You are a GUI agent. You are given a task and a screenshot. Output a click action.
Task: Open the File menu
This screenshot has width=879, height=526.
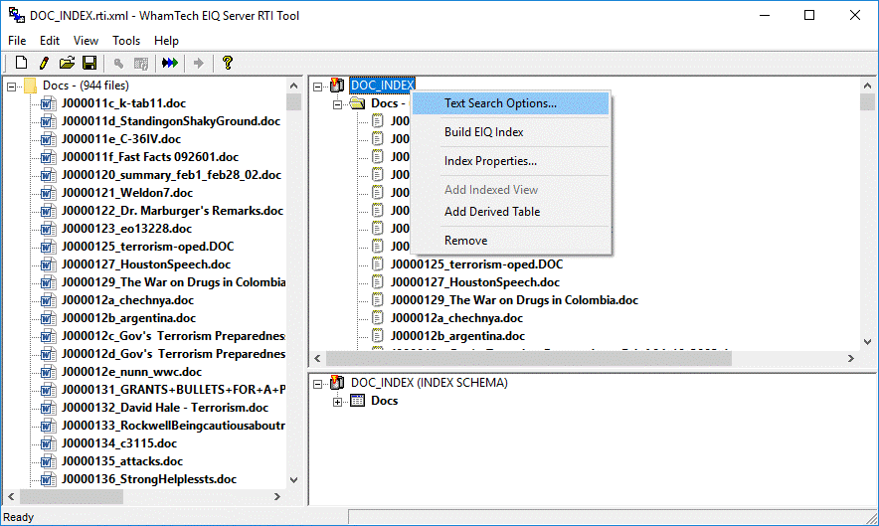[x=17, y=41]
